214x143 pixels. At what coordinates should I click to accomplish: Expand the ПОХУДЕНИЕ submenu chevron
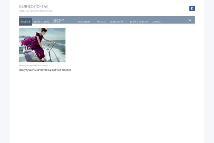point(92,22)
